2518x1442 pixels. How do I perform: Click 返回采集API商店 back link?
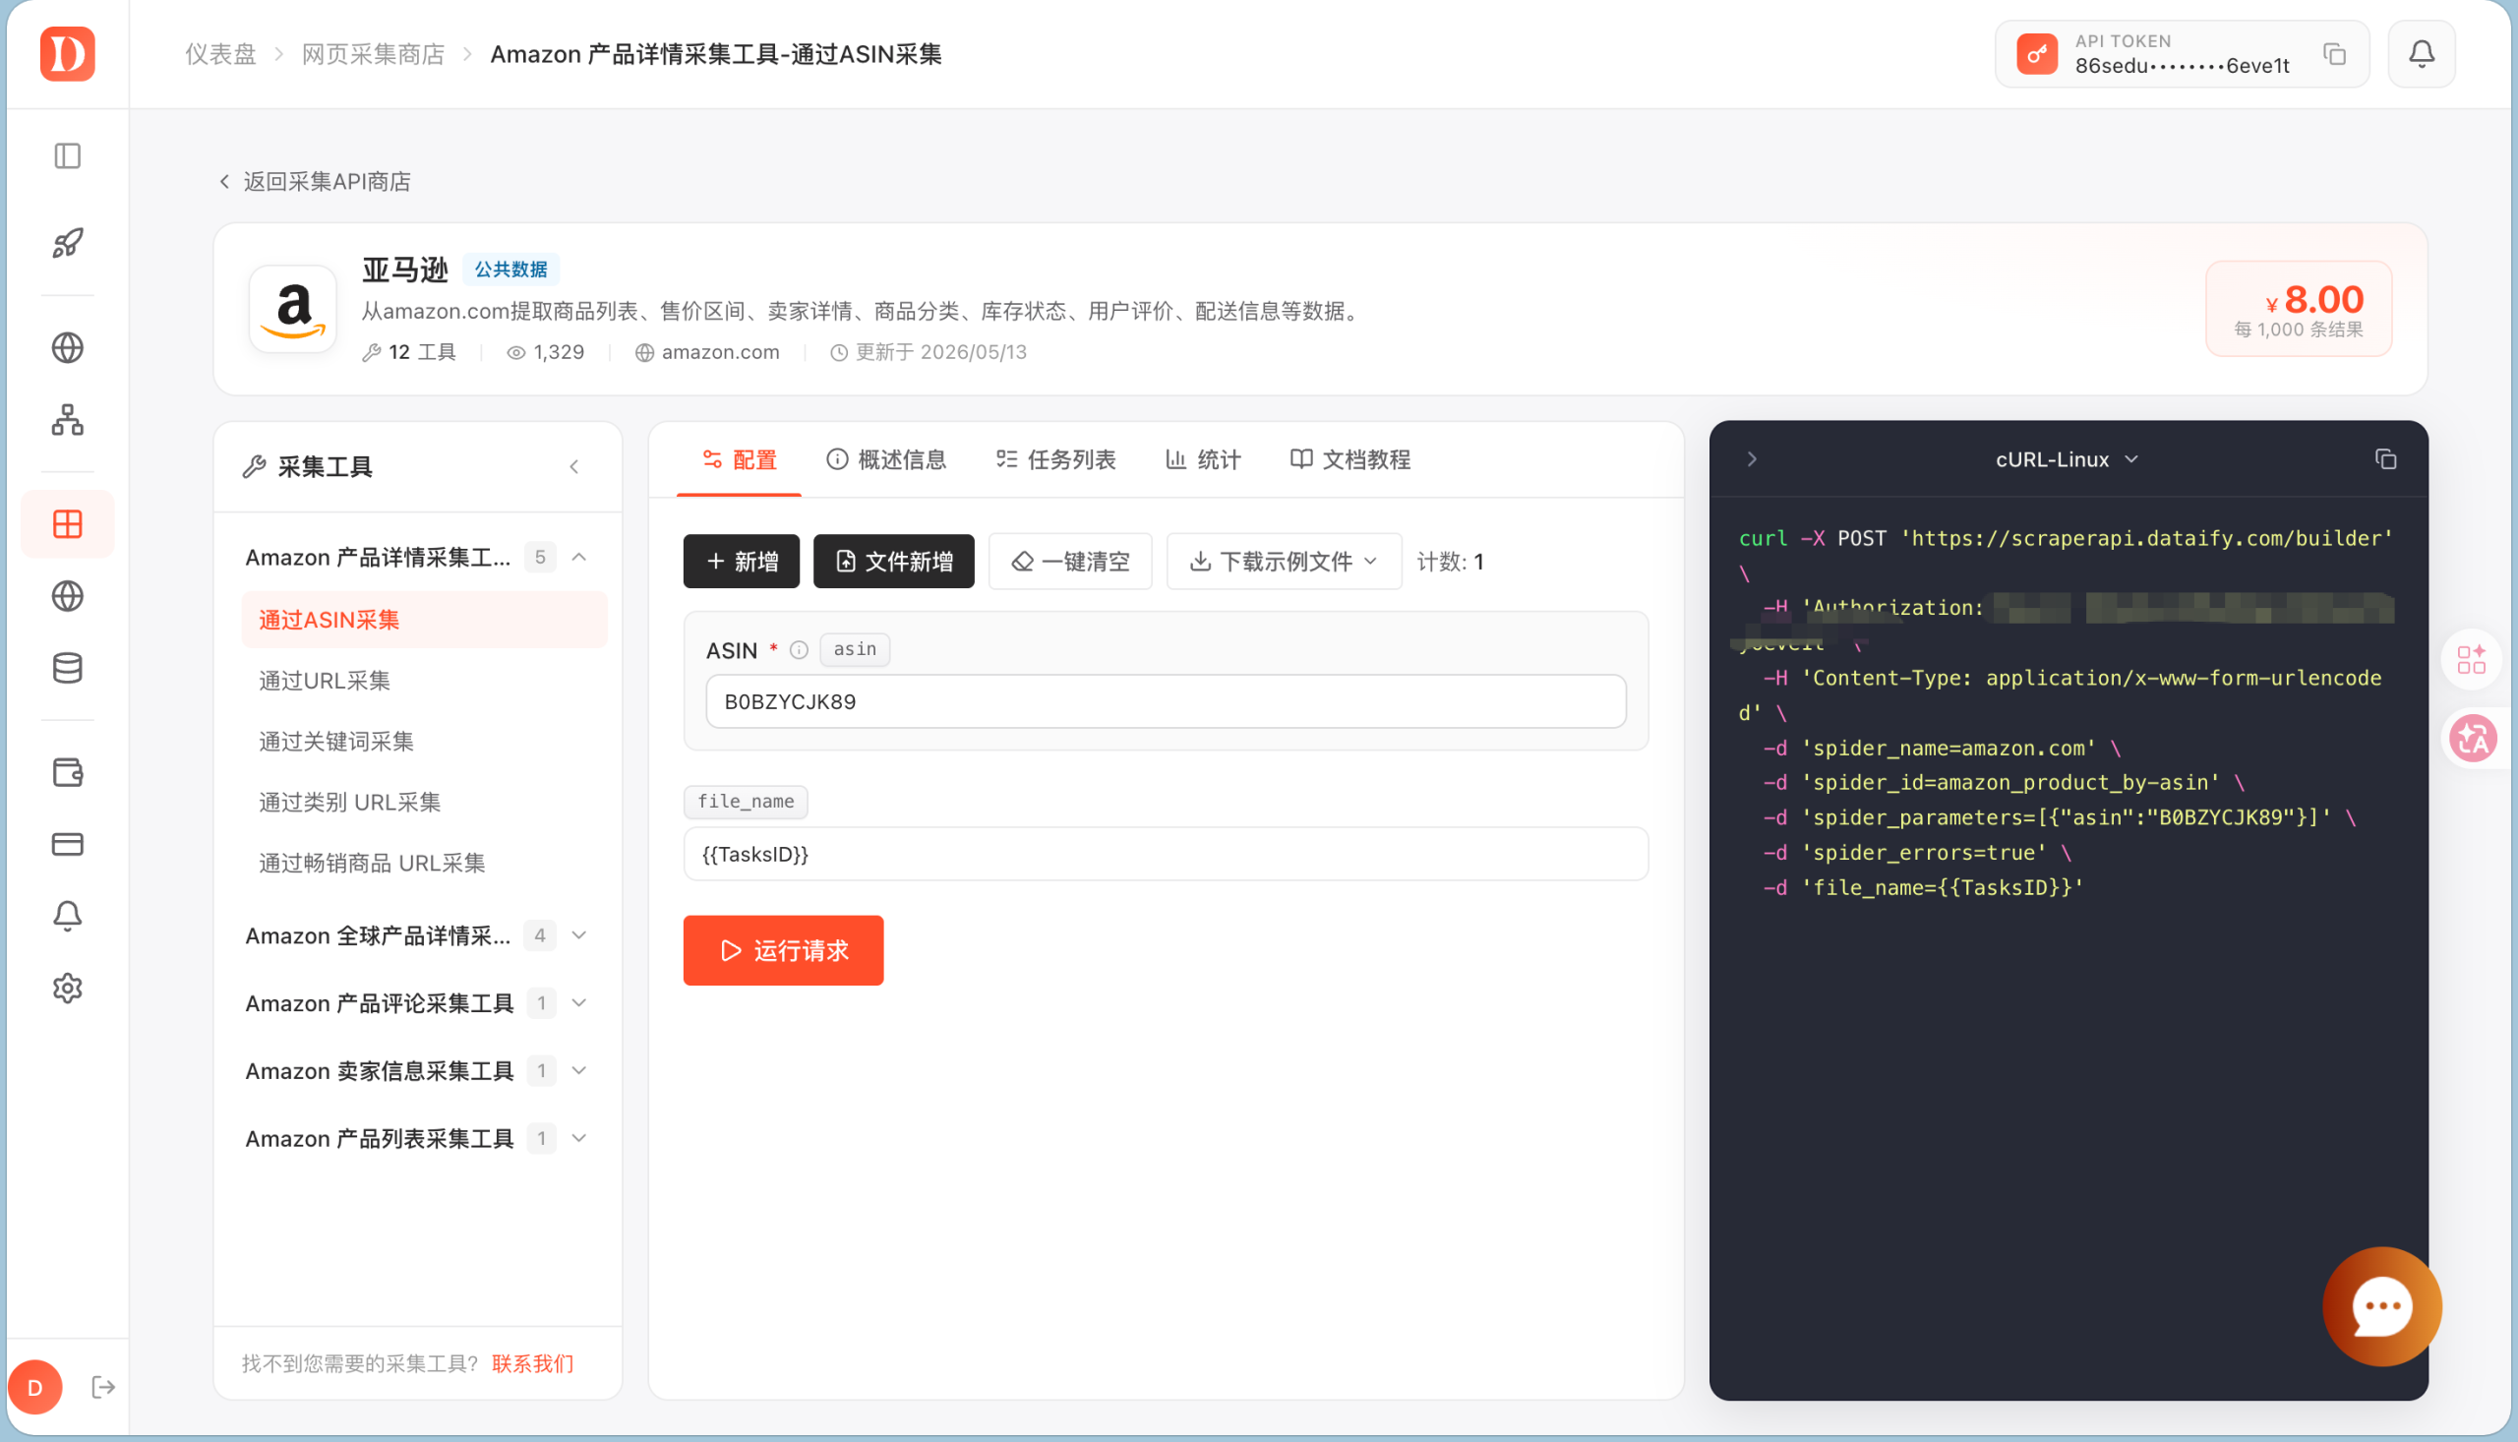click(315, 181)
